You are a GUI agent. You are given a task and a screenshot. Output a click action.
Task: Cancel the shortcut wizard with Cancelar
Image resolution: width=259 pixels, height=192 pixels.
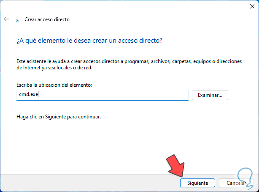coord(236,183)
